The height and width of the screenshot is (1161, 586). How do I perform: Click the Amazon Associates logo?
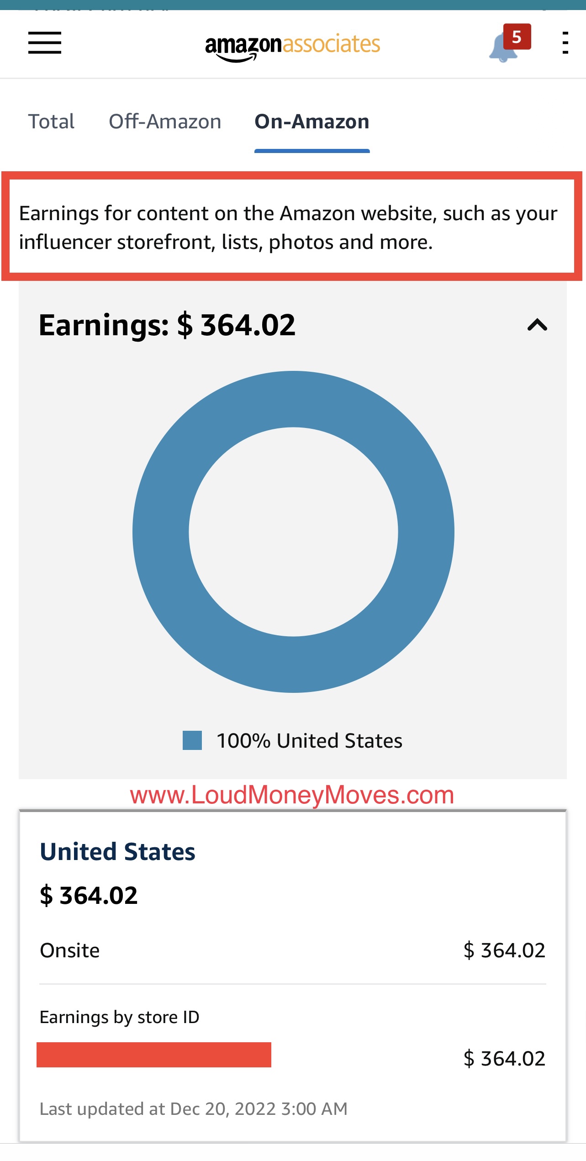tap(292, 43)
